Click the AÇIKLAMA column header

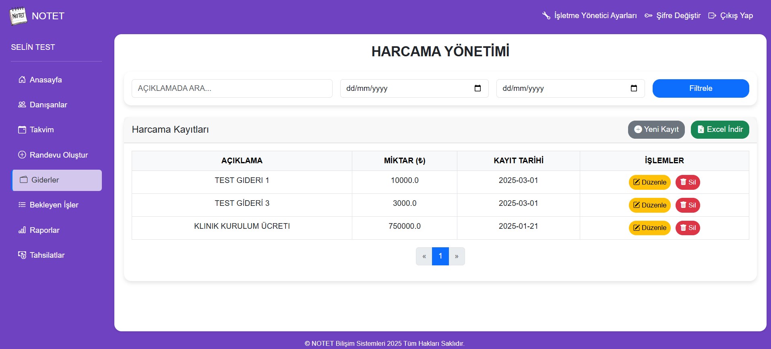[x=242, y=161]
